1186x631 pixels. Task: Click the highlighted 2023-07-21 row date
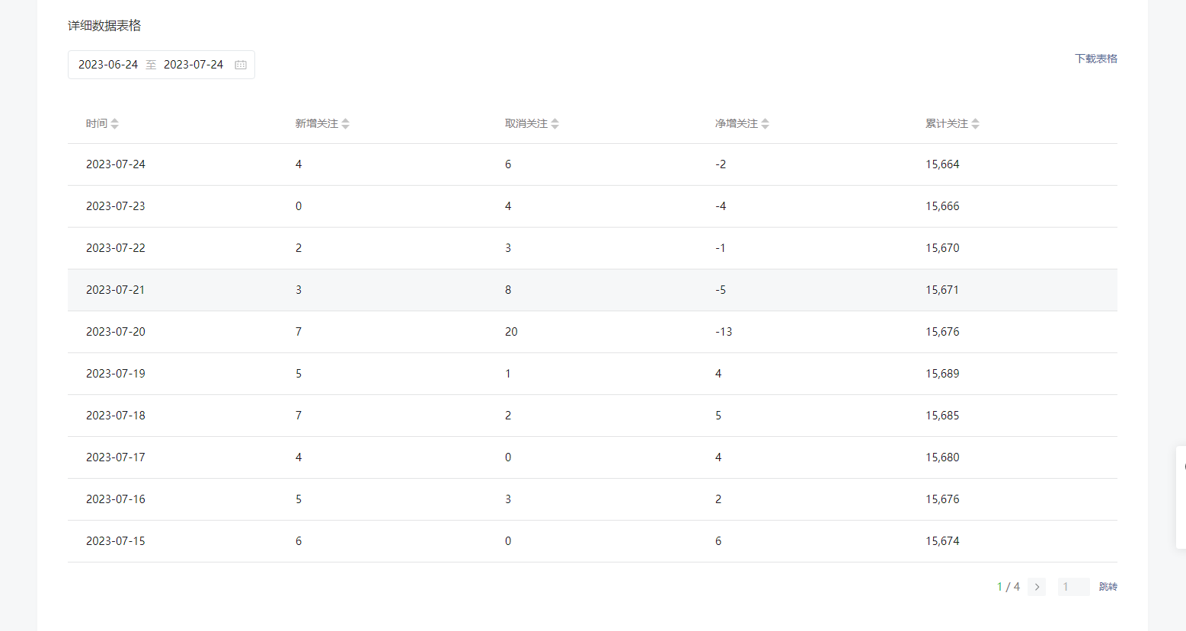click(x=116, y=290)
